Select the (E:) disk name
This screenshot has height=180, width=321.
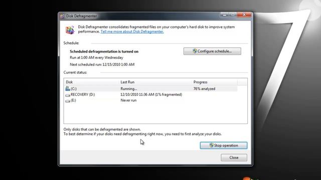tap(73, 100)
